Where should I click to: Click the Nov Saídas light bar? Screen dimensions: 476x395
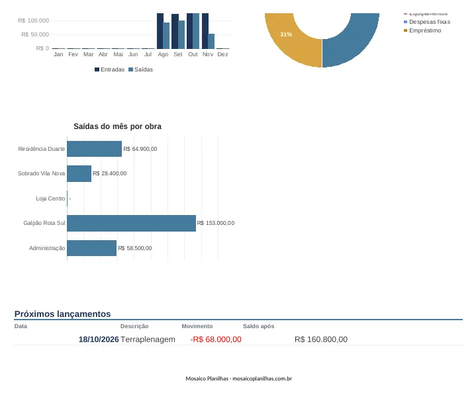click(211, 41)
